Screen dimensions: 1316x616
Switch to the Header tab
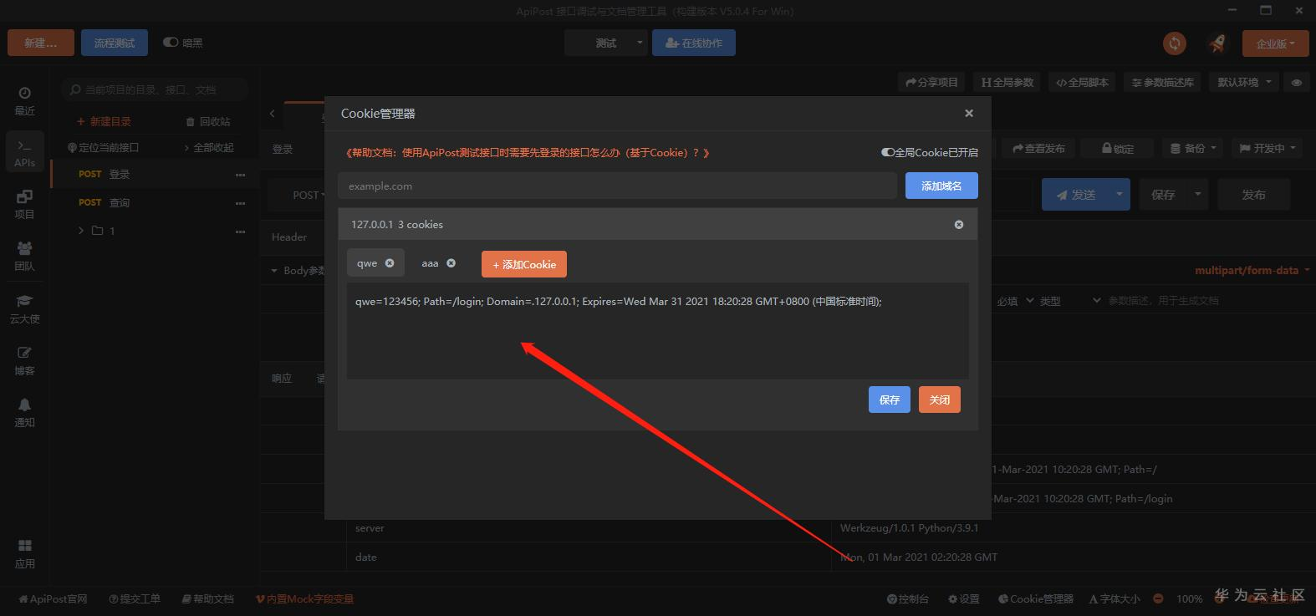tap(289, 237)
